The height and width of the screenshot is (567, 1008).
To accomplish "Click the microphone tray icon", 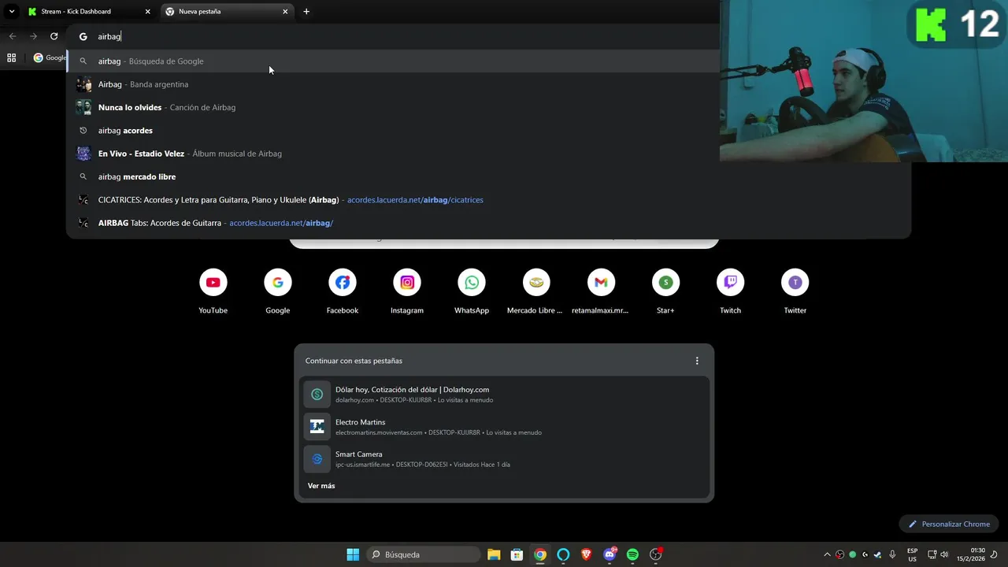I will tap(892, 554).
